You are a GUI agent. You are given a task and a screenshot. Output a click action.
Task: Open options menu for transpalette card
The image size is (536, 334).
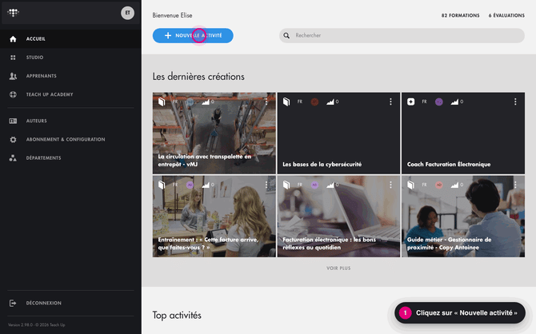click(266, 101)
